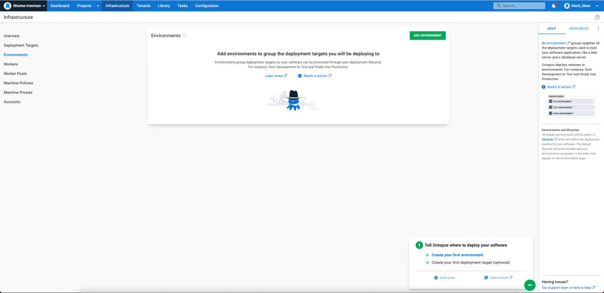Minimize the getting started panel
Viewport: 604px width, 293px height.
point(530,285)
